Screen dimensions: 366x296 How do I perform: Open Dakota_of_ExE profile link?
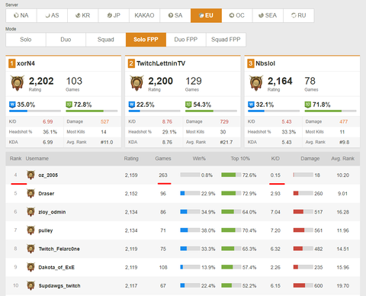point(56,268)
